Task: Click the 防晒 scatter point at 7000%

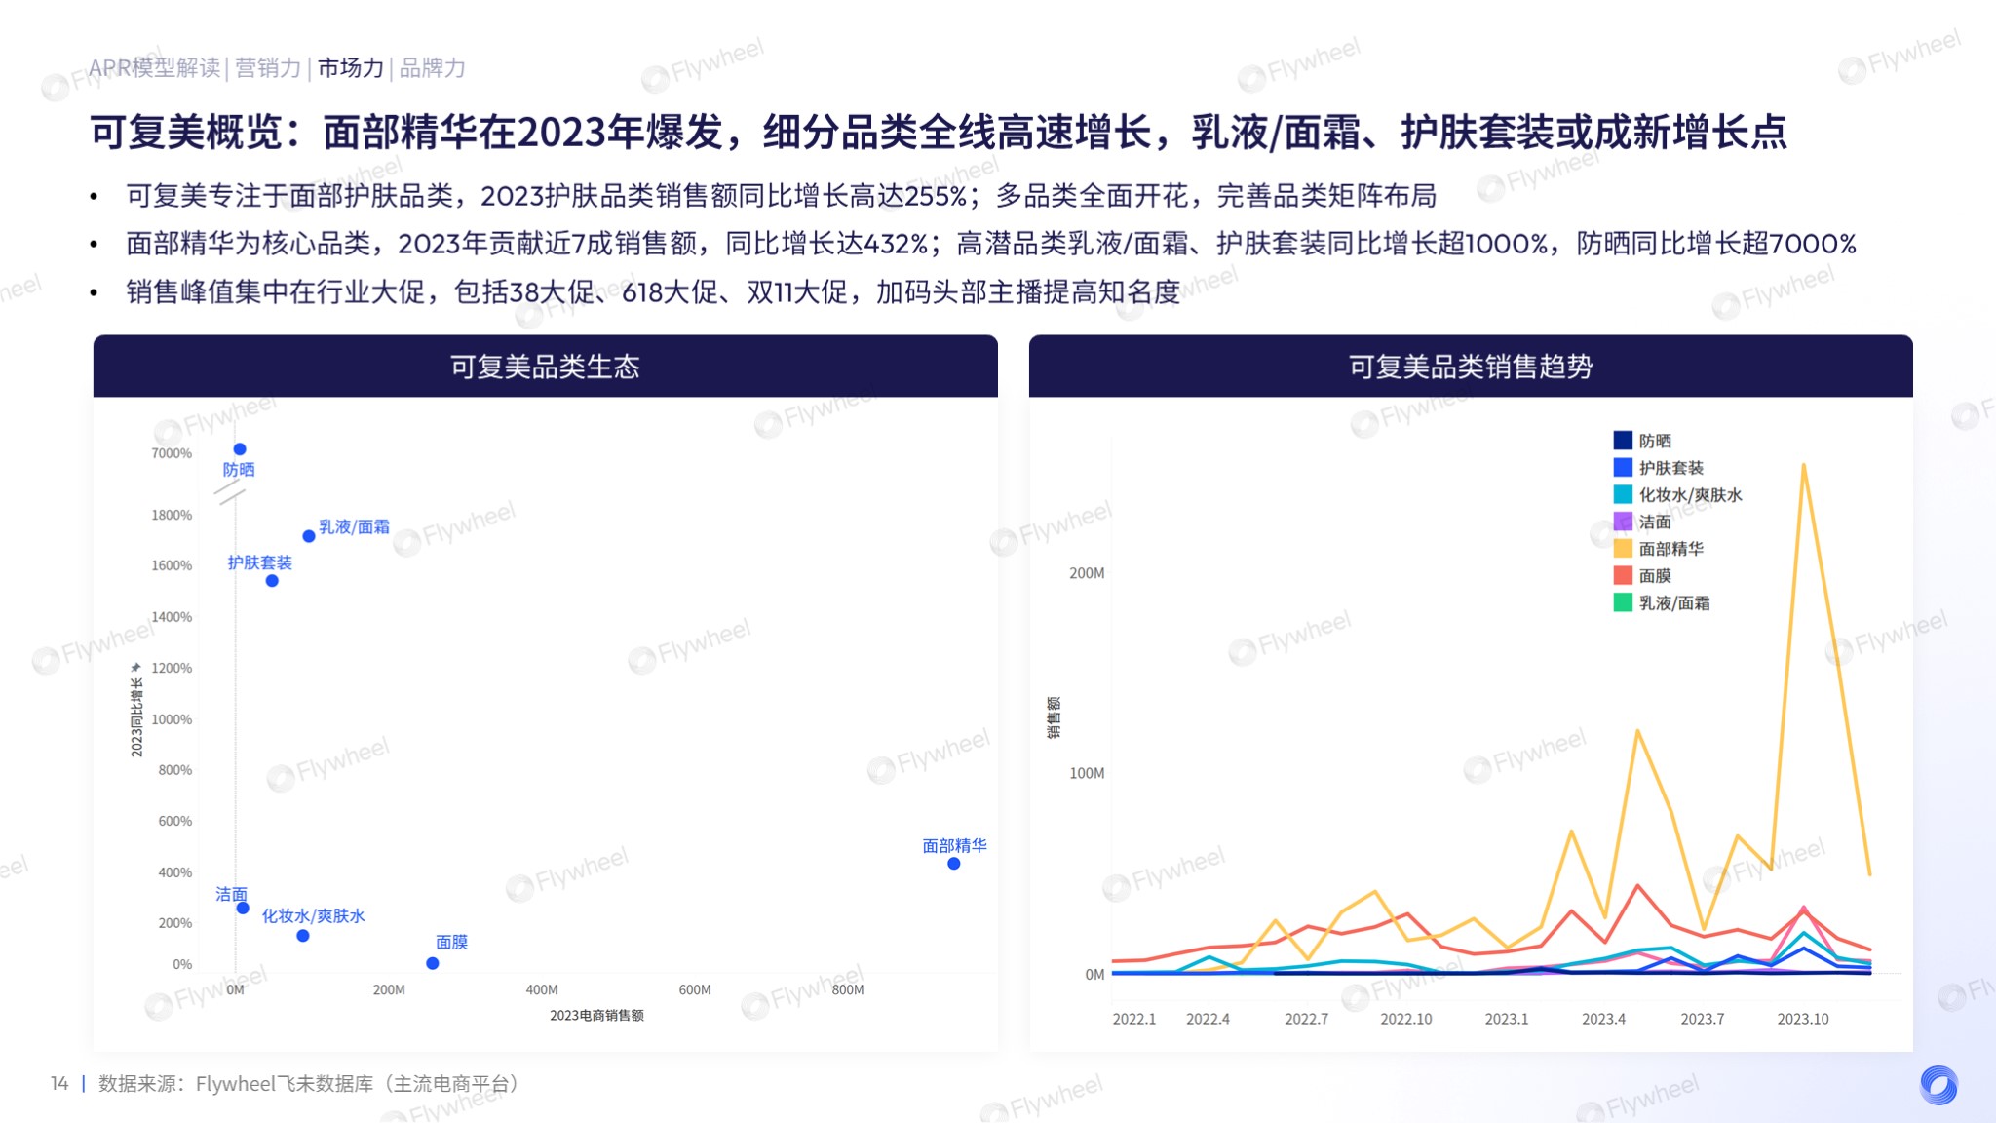Action: 240,449
